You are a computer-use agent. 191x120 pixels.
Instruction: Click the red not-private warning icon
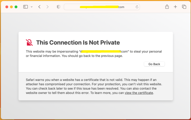pos(29,42)
